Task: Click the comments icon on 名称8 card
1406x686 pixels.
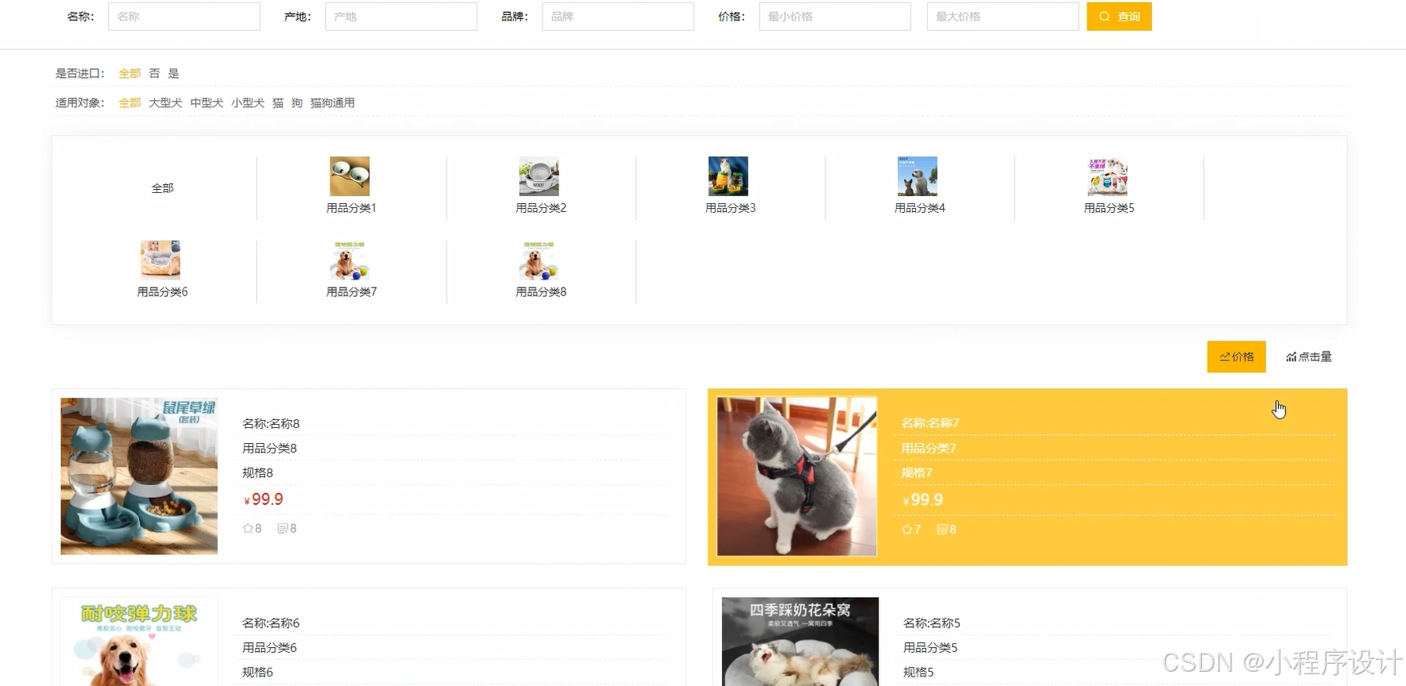Action: point(282,528)
